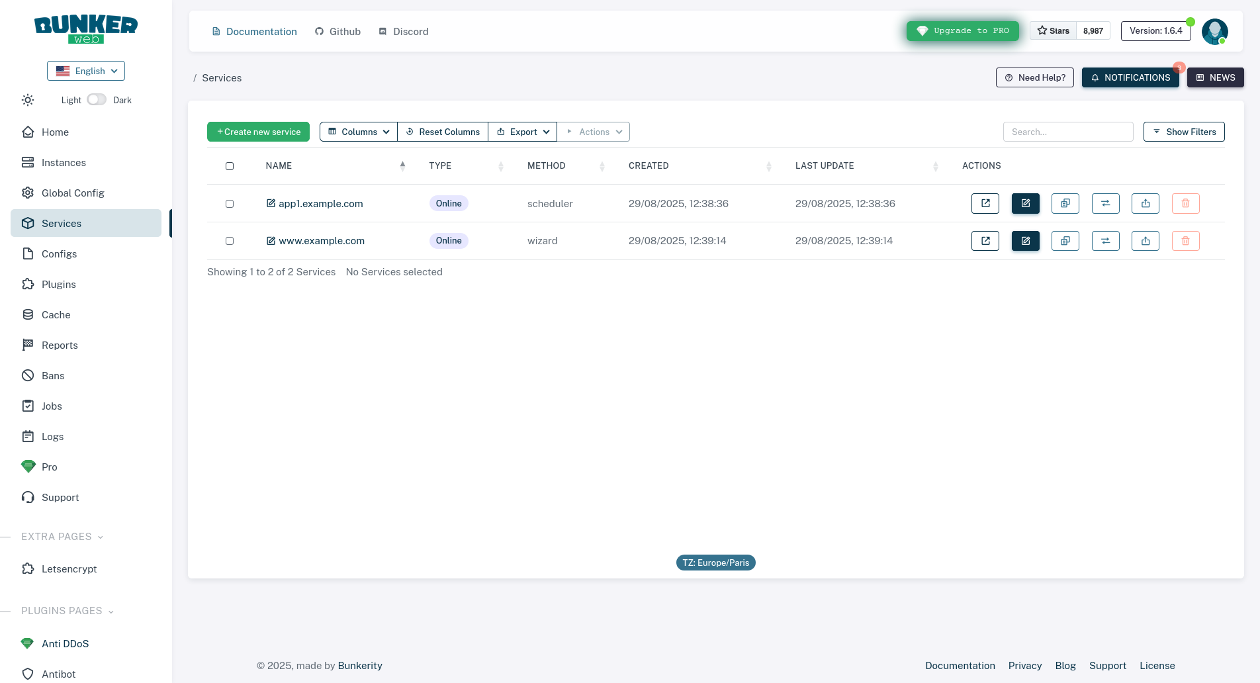
Task: Toggle Dark mode
Action: coord(97,99)
